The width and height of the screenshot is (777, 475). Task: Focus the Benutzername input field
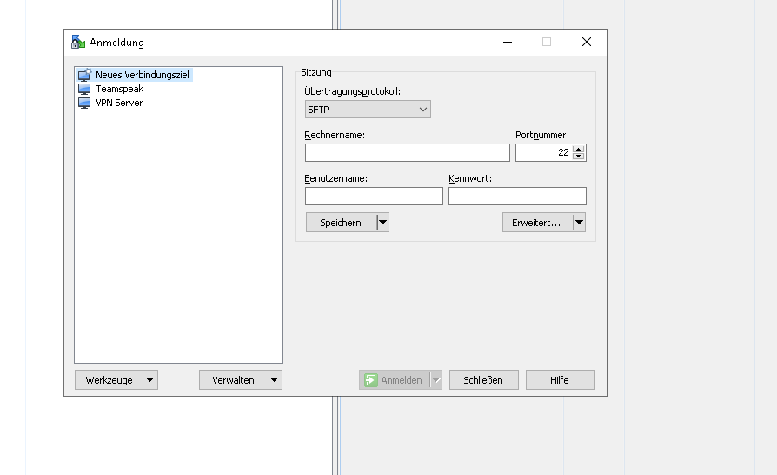pyautogui.click(x=374, y=196)
